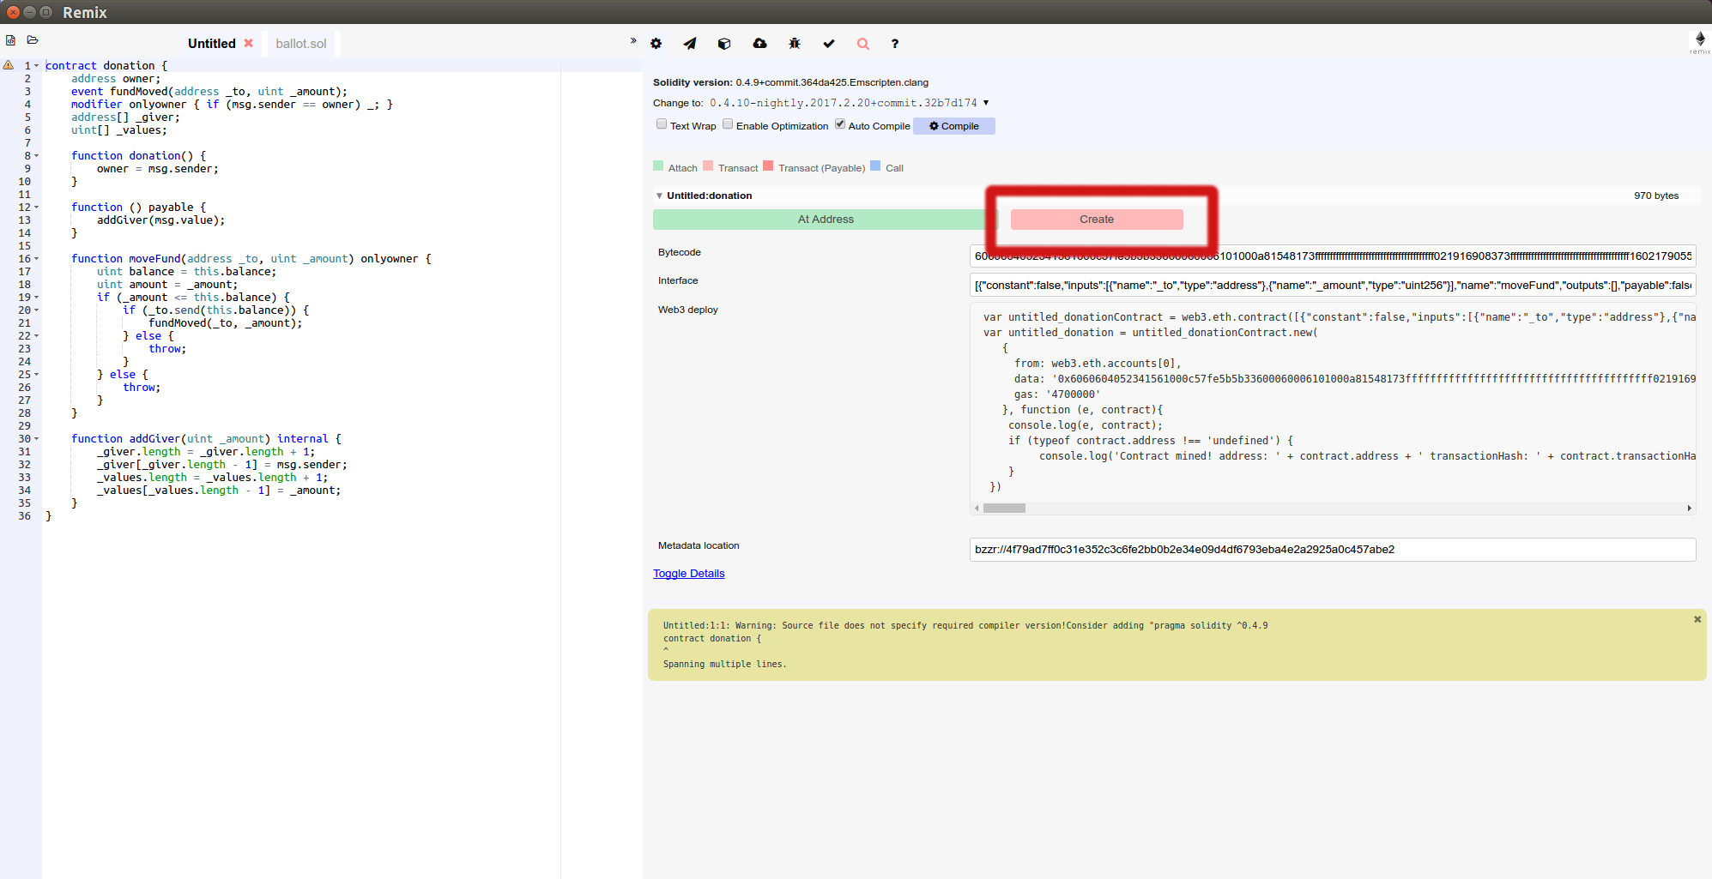Image resolution: width=1712 pixels, height=879 pixels.
Task: Click the red magnifier search icon
Action: tap(863, 44)
